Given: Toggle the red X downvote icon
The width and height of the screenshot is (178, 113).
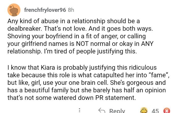Looking at the screenshot, I should click(x=167, y=111).
